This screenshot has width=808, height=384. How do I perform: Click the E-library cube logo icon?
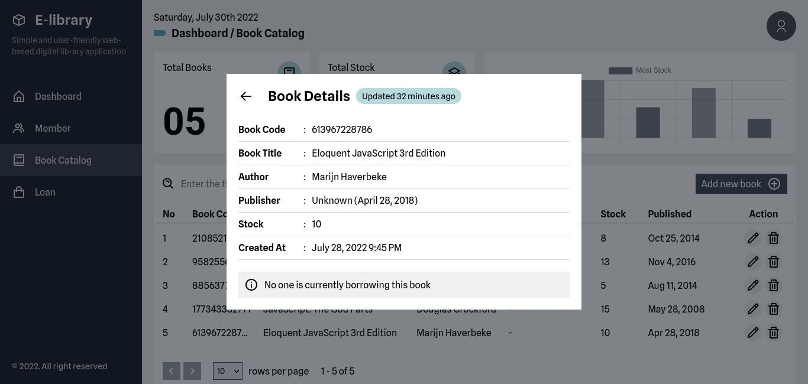[x=19, y=20]
